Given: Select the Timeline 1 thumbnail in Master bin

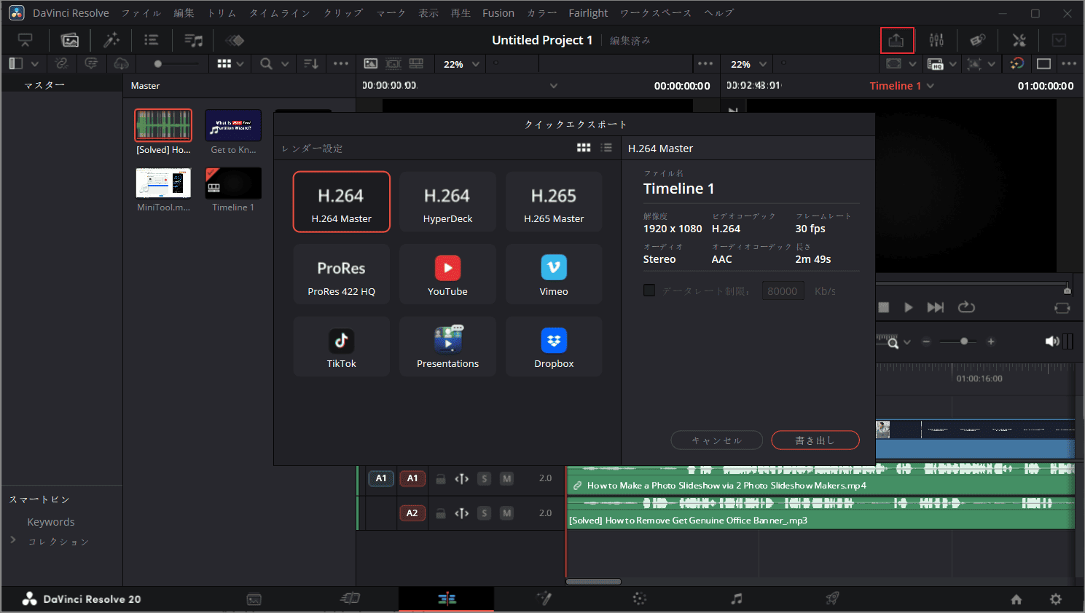Looking at the screenshot, I should [232, 183].
